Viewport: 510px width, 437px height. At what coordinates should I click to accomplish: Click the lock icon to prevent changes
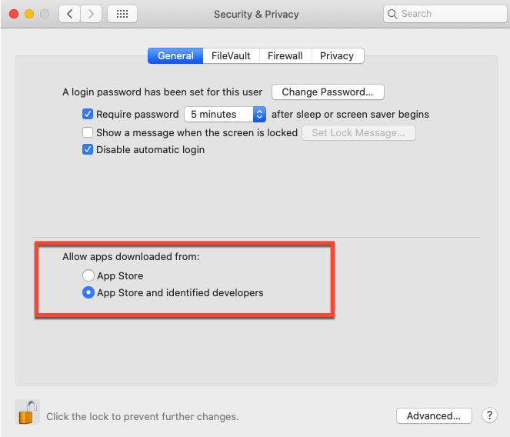[28, 413]
